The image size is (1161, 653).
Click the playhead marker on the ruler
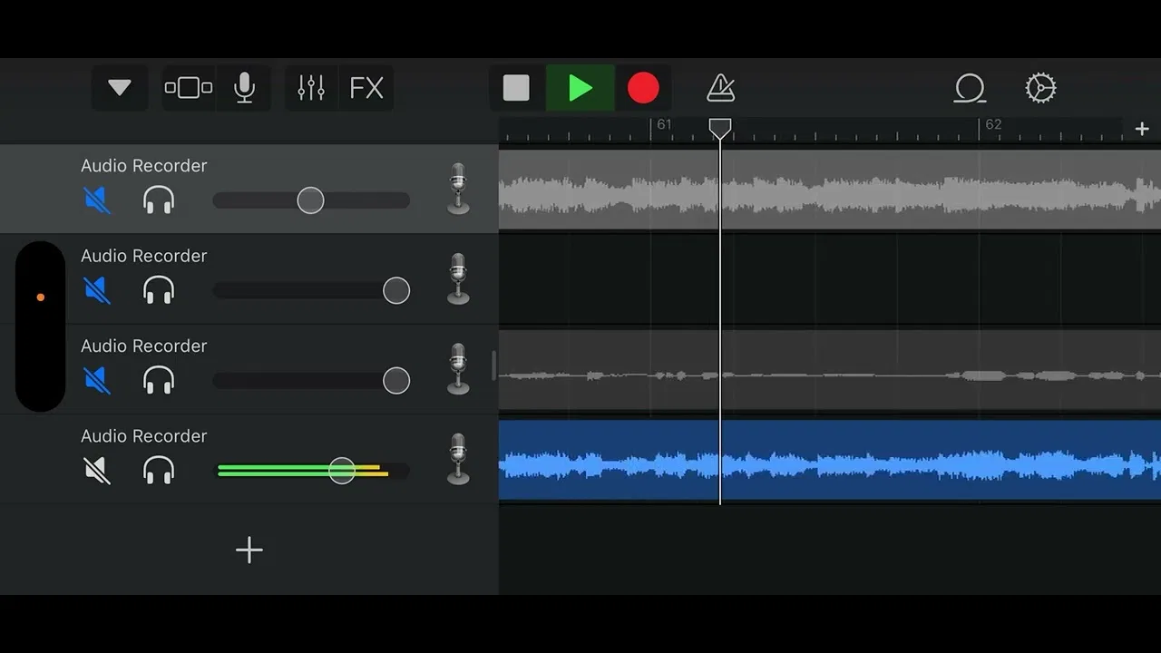pyautogui.click(x=720, y=129)
